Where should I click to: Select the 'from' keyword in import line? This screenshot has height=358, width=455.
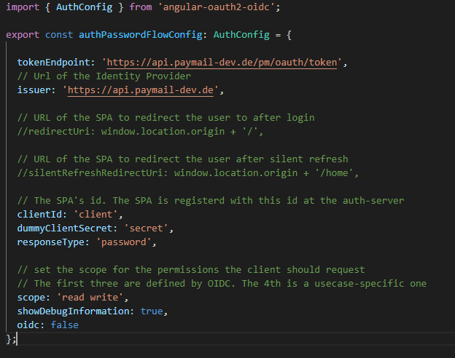point(141,7)
